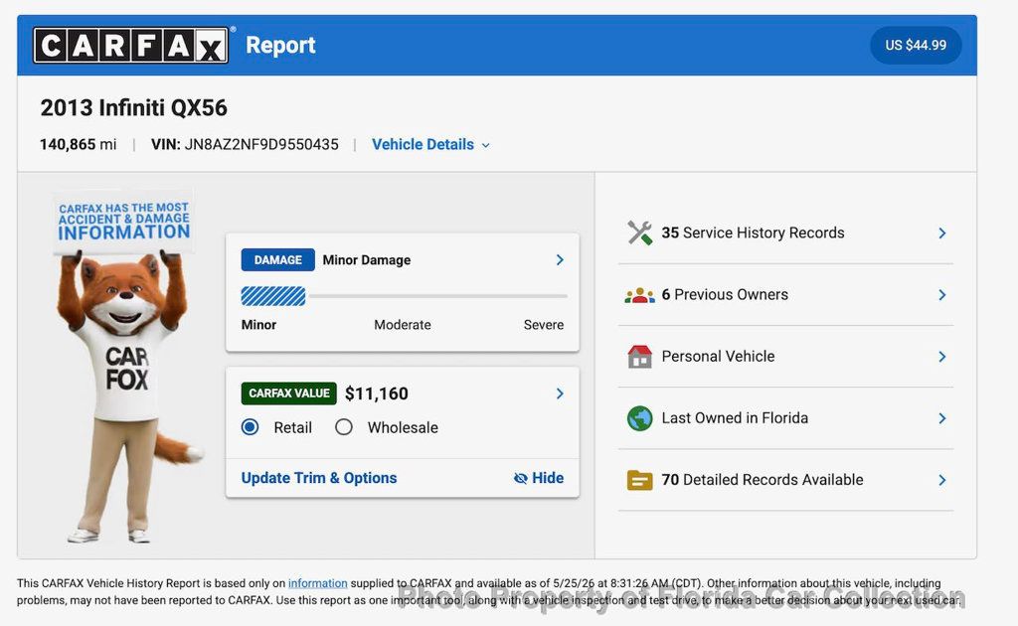Click the Hide link text

[x=548, y=478]
